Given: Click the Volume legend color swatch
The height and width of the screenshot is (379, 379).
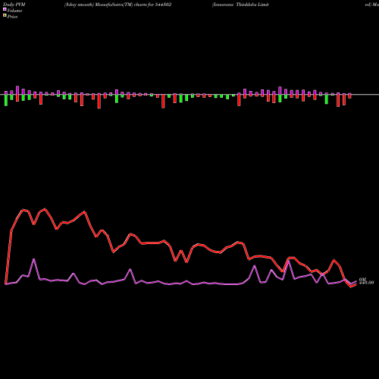Looking at the screenshot, I should [x=5, y=9].
